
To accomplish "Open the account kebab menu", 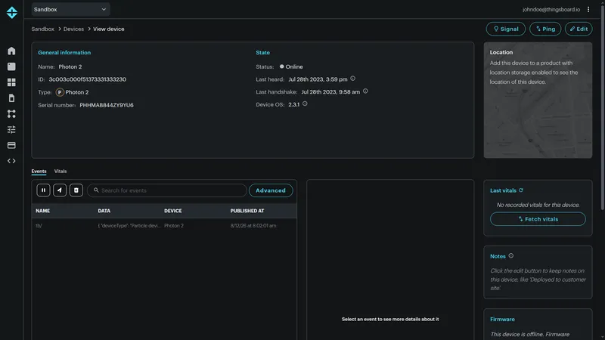I will tap(588, 9).
